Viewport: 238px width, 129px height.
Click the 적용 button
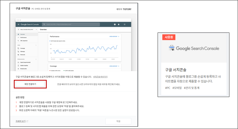[x=118, y=121]
